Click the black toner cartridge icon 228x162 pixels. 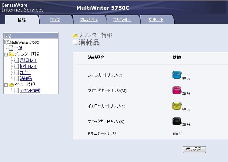click(177, 121)
